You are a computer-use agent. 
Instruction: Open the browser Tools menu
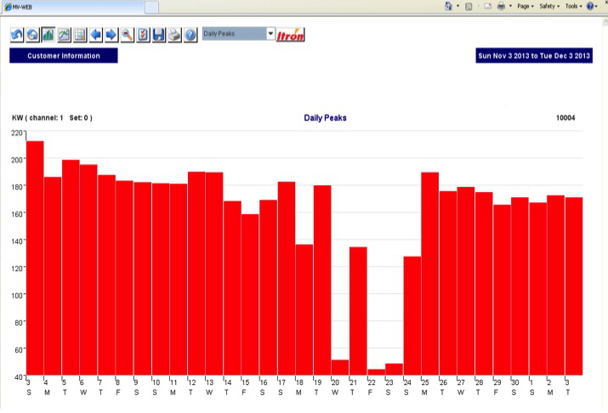point(573,6)
